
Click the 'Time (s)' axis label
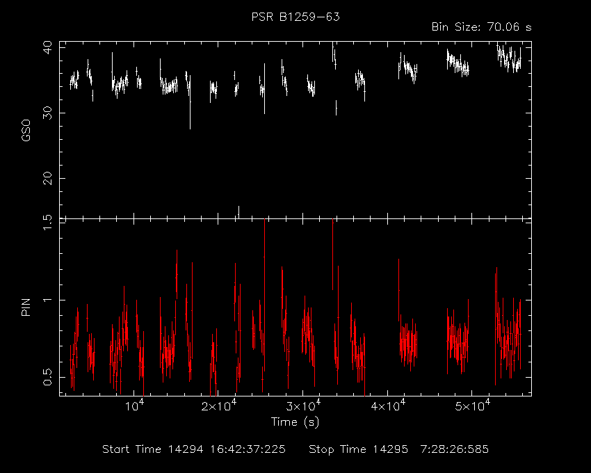295,422
